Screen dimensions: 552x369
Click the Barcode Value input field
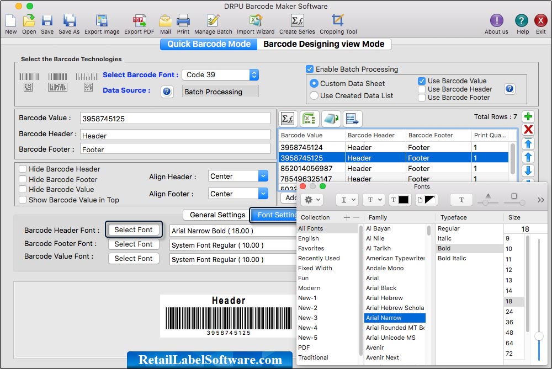coord(175,119)
